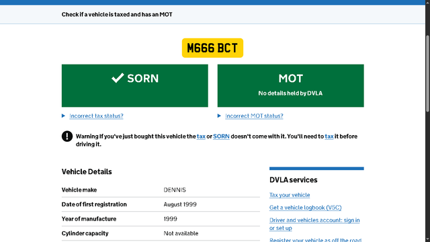Select 'Year of manufacture' label
The image size is (430, 242).
(89, 219)
